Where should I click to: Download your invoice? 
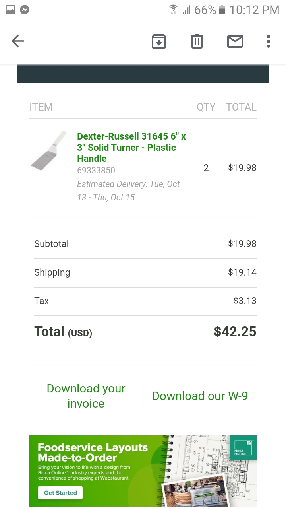point(86,396)
